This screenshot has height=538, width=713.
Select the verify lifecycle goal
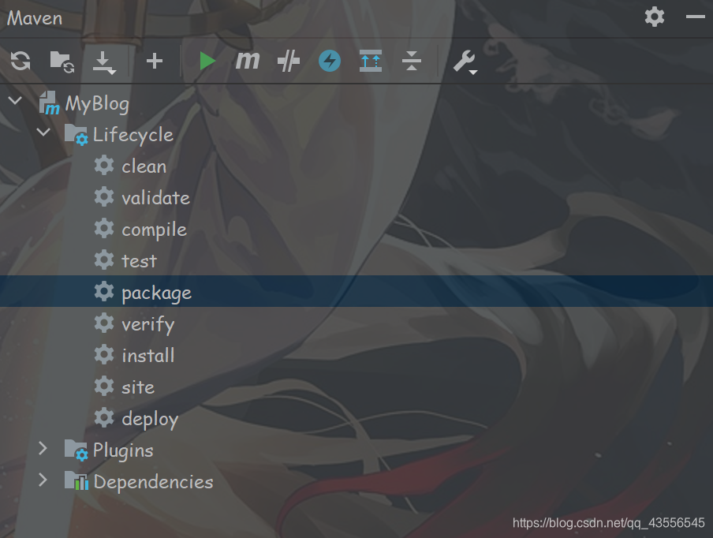(x=356, y=323)
